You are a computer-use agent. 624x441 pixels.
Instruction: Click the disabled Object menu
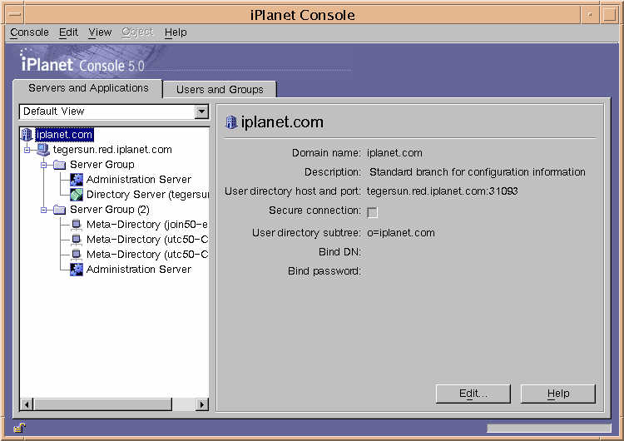click(137, 32)
